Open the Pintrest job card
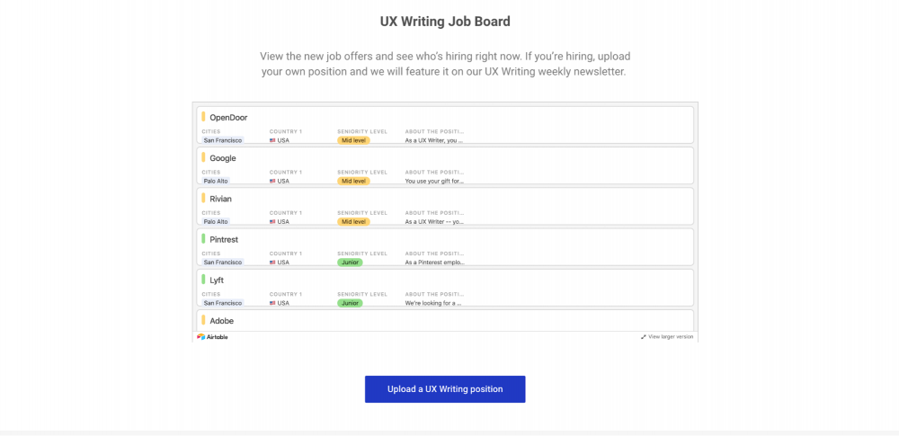Viewport: 899px width, 436px height. tap(445, 246)
